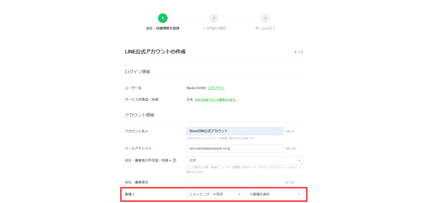Viewport: 428px width, 203px height.
Task: Click the LINE公式アカウントの作成 heading
Action: pyautogui.click(x=155, y=52)
